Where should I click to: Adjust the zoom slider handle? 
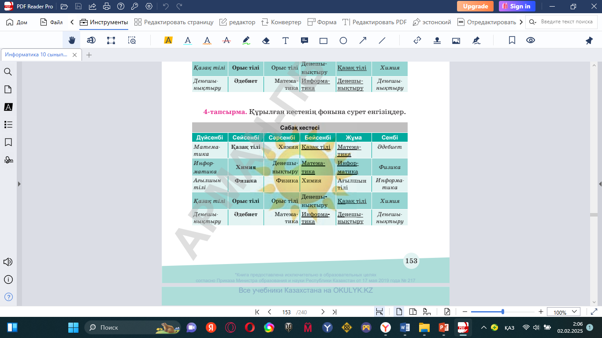503,312
